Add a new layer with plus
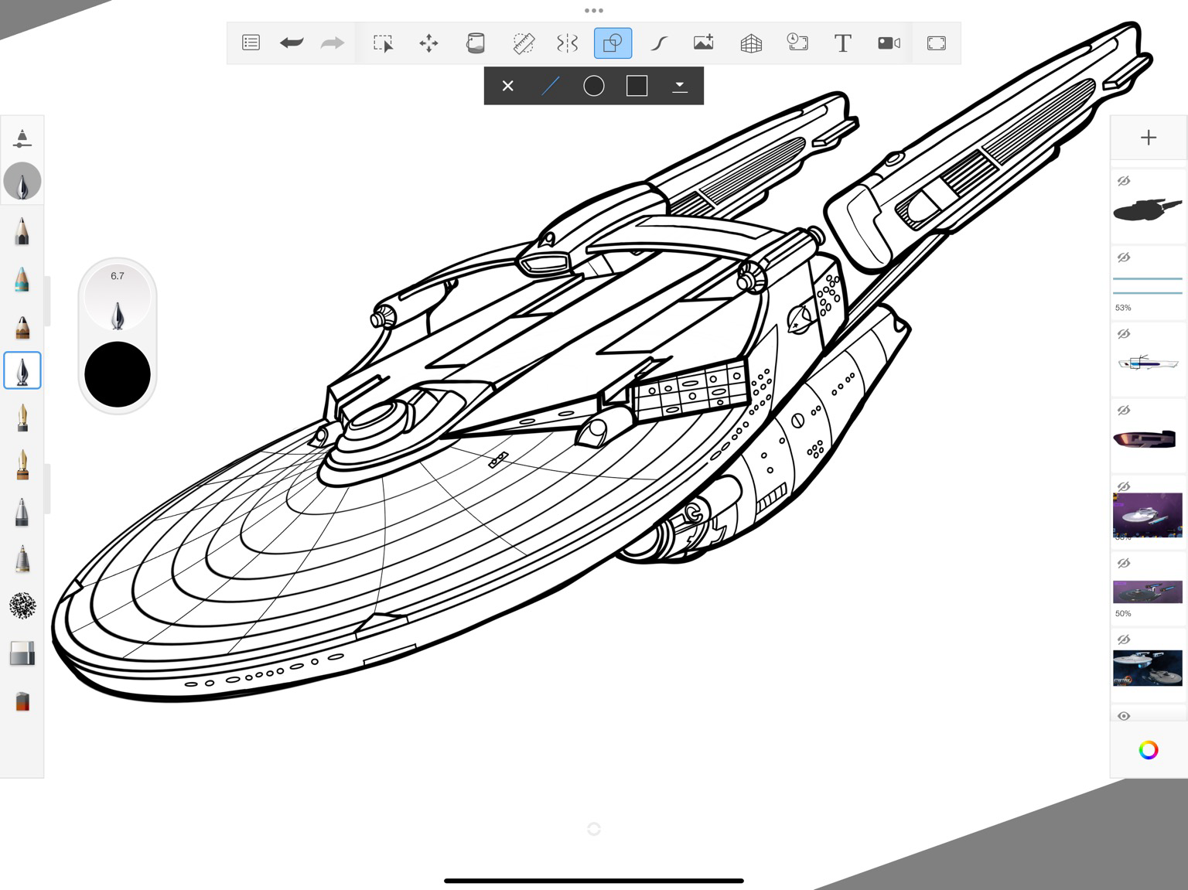This screenshot has width=1188, height=890. click(x=1149, y=138)
